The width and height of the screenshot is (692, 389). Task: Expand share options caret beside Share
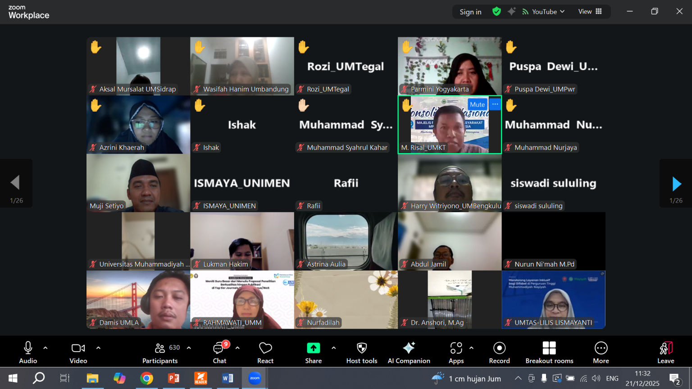click(333, 348)
